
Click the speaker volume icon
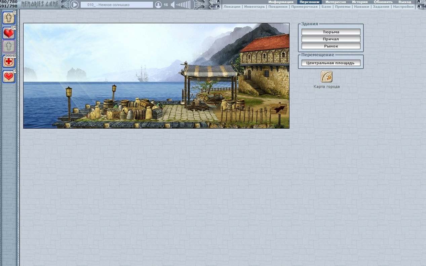[173, 5]
